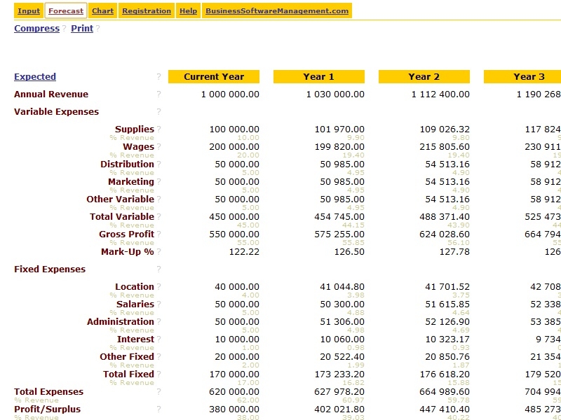Select Current Year Annual Revenue 1 000 000.00
Image resolution: width=561 pixels, height=420 pixels.
[x=230, y=94]
